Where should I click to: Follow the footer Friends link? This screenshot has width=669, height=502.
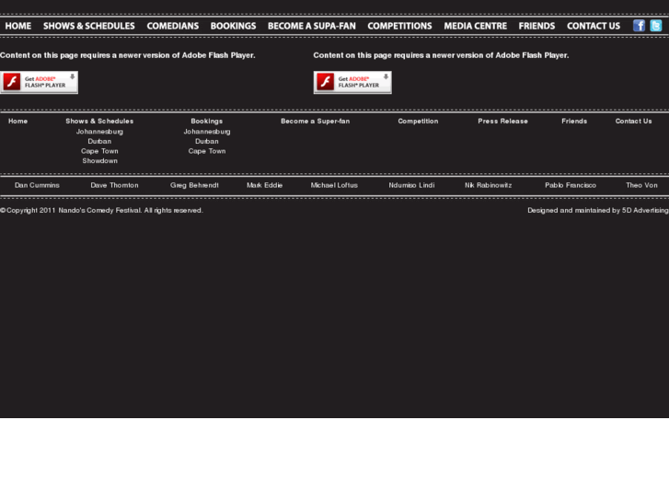574,122
